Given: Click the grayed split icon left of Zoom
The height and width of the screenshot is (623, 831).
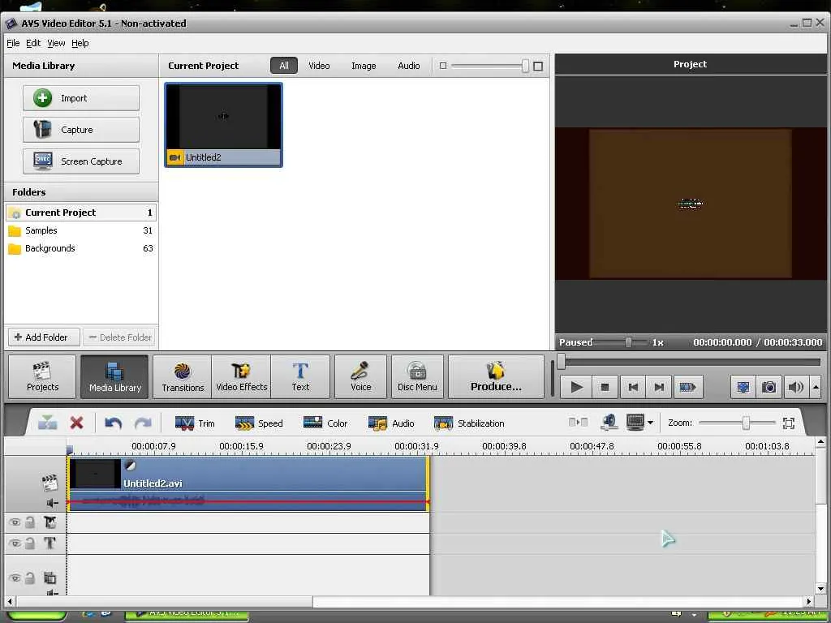Looking at the screenshot, I should (x=578, y=422).
